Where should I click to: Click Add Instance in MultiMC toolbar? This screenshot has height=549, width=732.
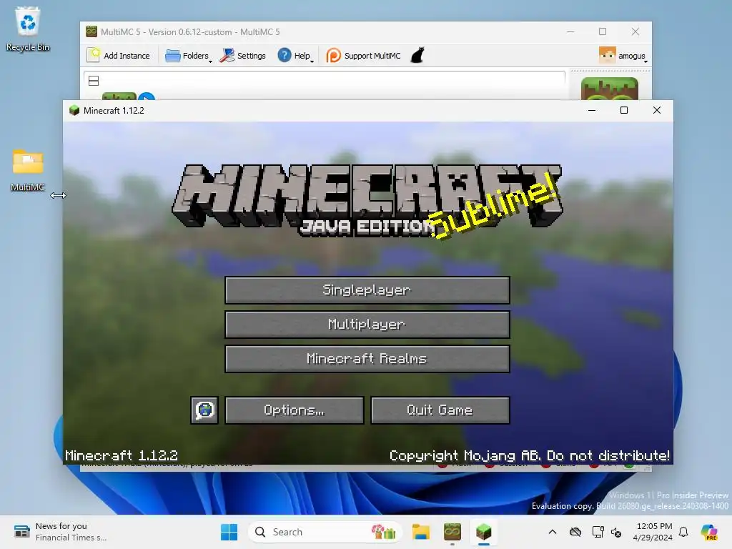click(x=119, y=56)
